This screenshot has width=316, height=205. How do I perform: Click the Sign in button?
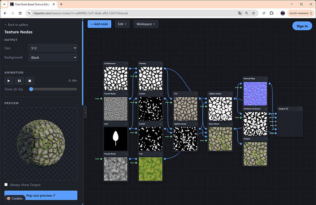[x=302, y=26]
